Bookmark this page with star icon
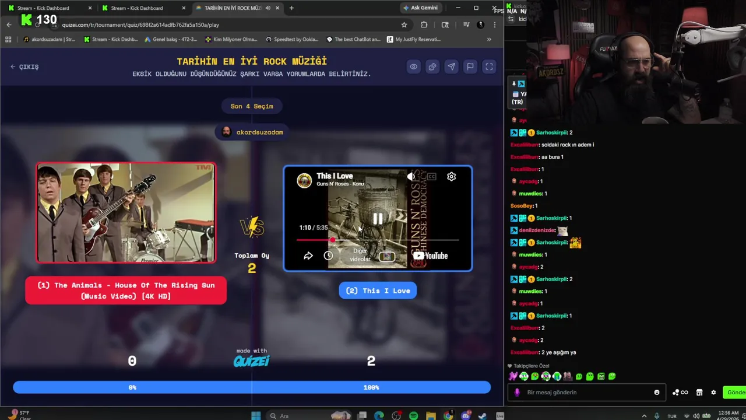This screenshot has height=420, width=746. 404,24
